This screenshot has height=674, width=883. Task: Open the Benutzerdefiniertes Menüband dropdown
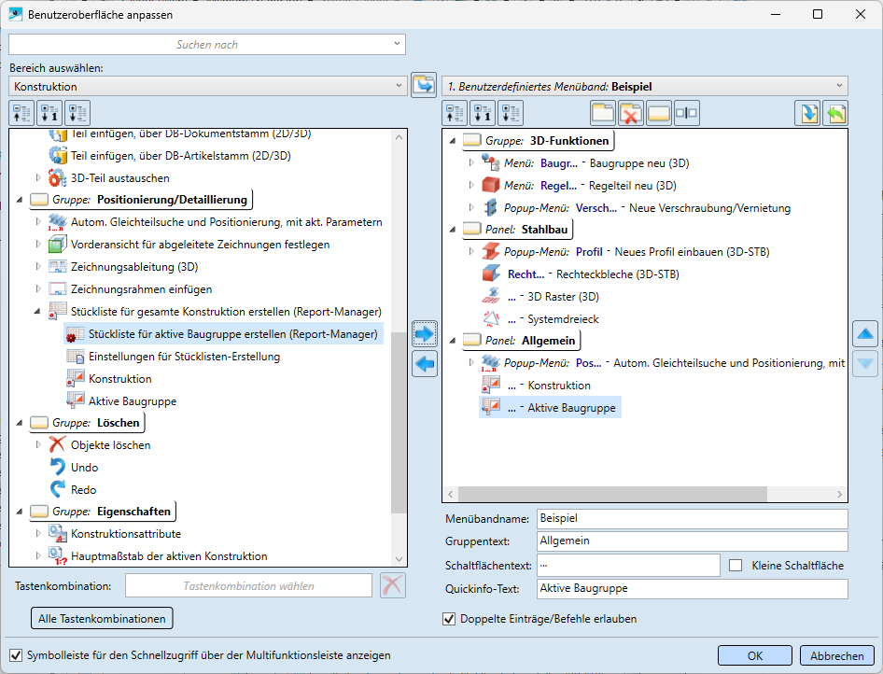click(645, 86)
